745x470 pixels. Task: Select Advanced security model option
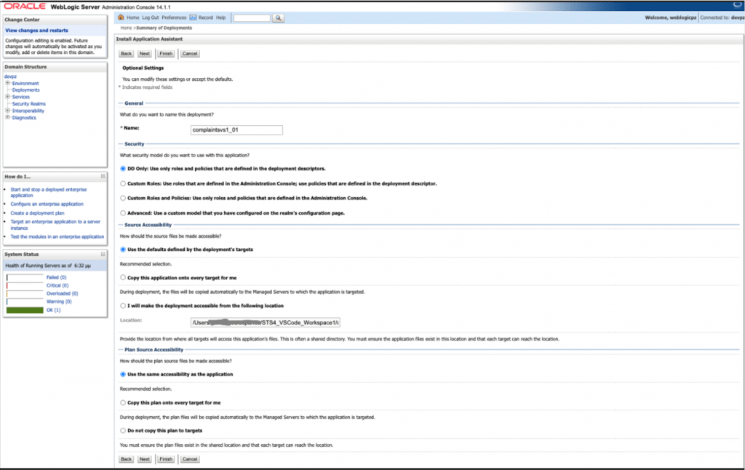click(x=123, y=213)
